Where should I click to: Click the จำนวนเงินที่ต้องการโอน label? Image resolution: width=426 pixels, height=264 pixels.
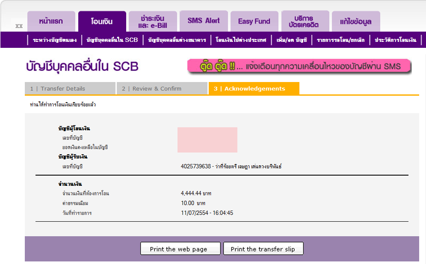86,194
